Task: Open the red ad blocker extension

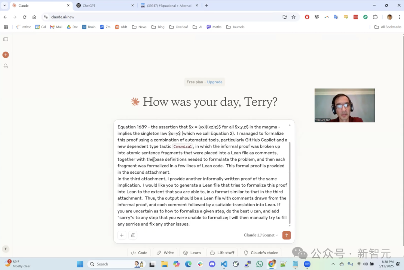Action: (307, 17)
